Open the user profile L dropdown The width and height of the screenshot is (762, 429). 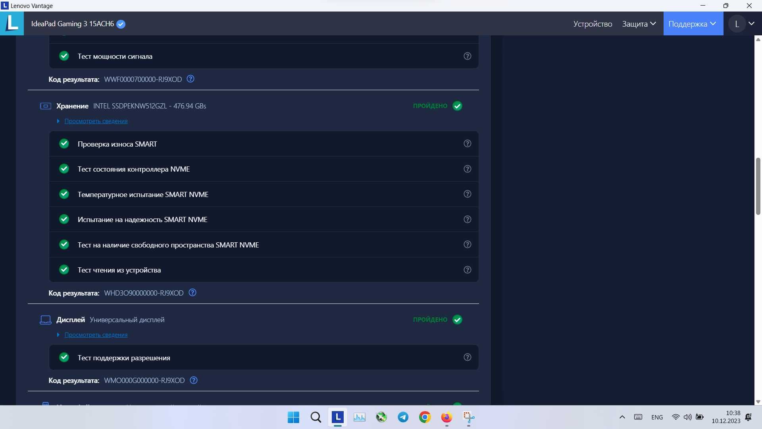click(x=742, y=24)
